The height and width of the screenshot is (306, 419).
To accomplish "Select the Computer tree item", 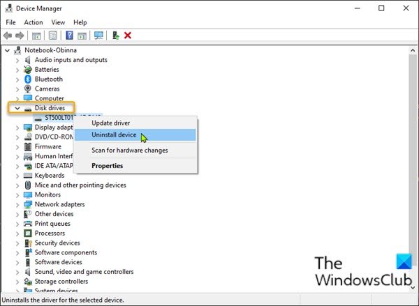I will [x=50, y=98].
